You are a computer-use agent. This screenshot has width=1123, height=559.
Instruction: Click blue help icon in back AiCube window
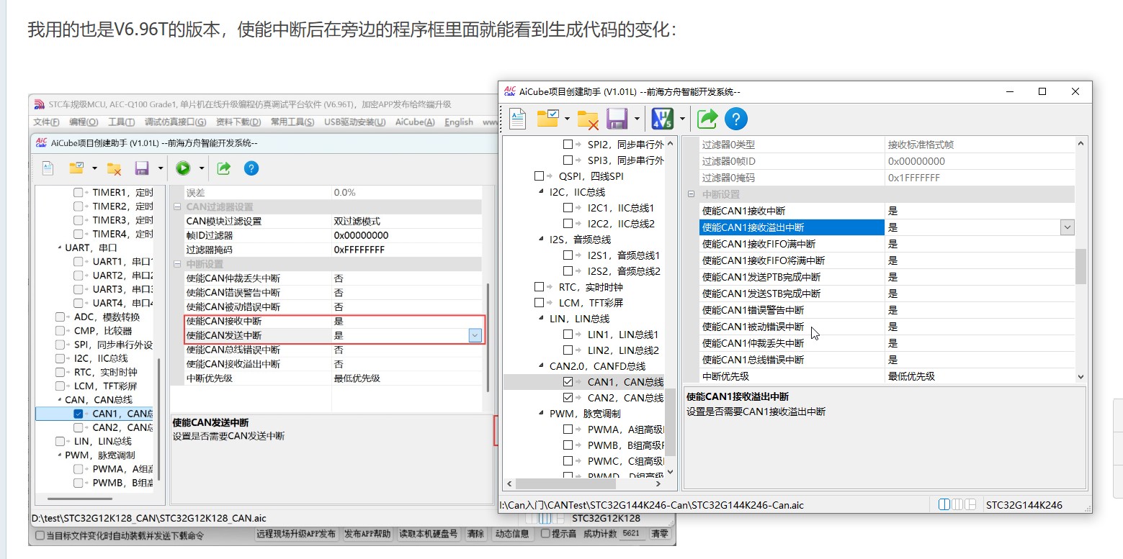pyautogui.click(x=251, y=168)
